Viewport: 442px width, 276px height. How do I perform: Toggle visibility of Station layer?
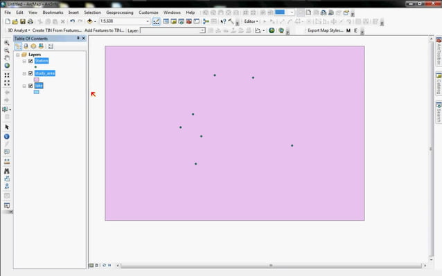click(30, 61)
